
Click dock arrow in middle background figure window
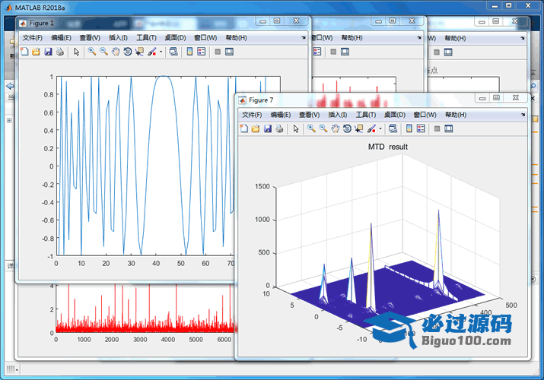419,37
